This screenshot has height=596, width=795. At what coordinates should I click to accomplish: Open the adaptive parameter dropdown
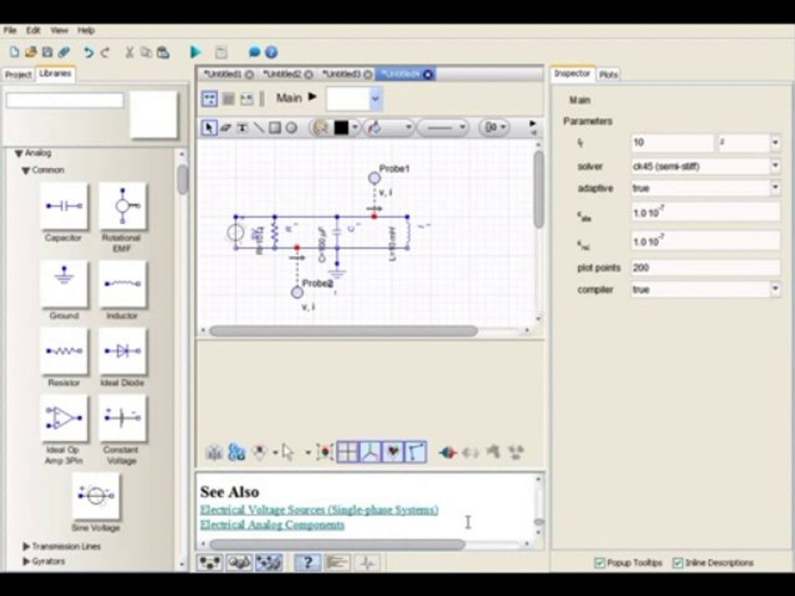coord(775,188)
